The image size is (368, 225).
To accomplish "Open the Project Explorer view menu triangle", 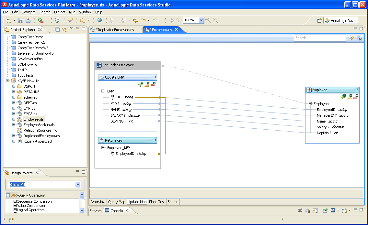I will click(x=72, y=28).
